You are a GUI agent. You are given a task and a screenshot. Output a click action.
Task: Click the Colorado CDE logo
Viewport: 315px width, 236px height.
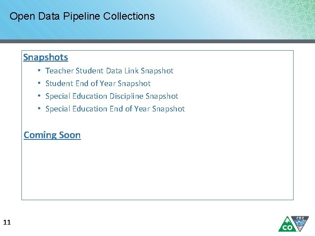(x=294, y=223)
